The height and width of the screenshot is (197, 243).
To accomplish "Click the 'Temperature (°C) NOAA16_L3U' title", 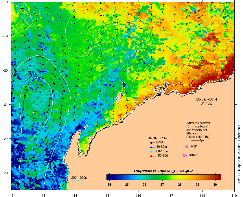I will [x=157, y=171].
